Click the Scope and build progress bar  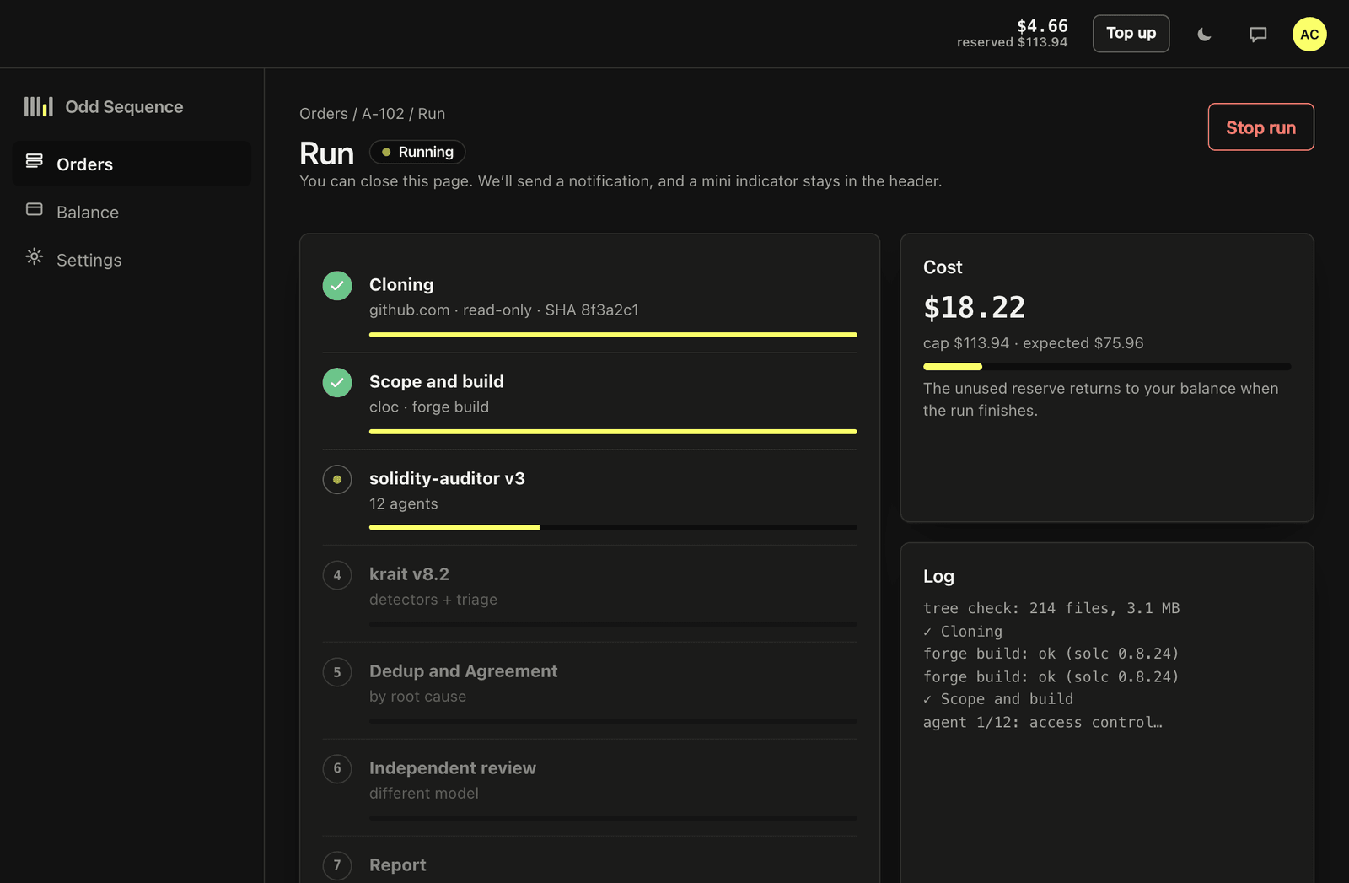tap(613, 432)
